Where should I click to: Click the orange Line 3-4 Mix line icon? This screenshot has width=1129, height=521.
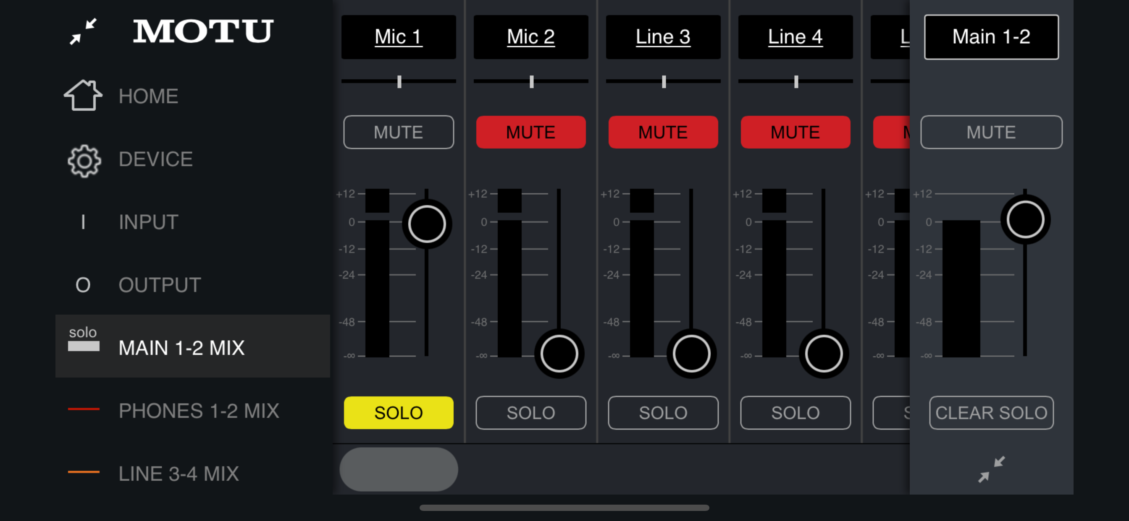84,472
